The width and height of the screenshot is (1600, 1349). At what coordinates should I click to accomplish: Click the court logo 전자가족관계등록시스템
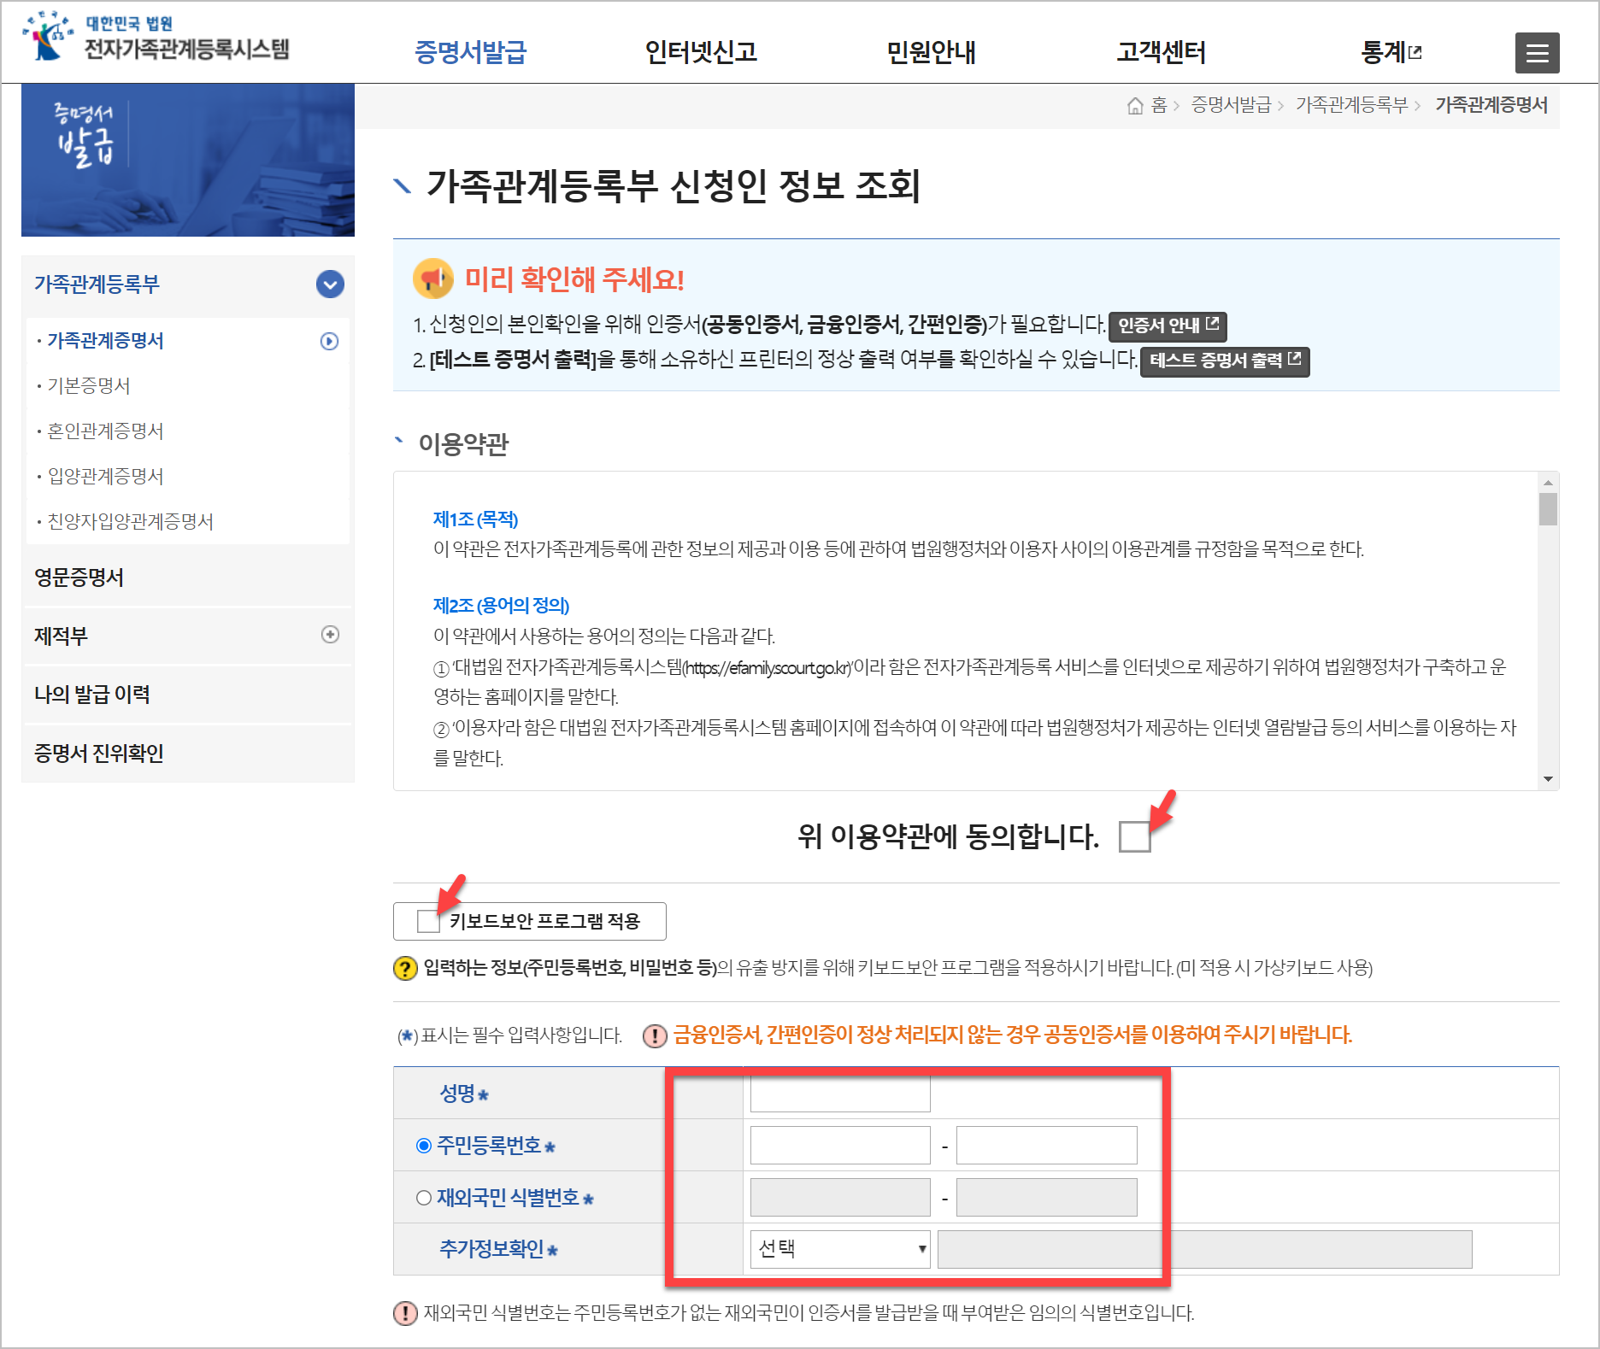click(156, 38)
